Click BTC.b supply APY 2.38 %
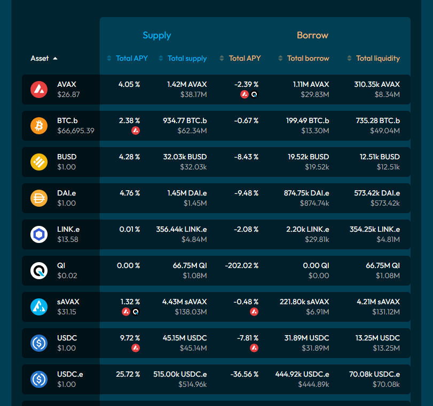This screenshot has width=433, height=406. tap(130, 121)
